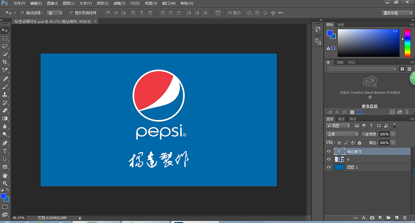415x223 pixels.
Task: Hide the 杨达制作 text layer
Action: [x=329, y=151]
